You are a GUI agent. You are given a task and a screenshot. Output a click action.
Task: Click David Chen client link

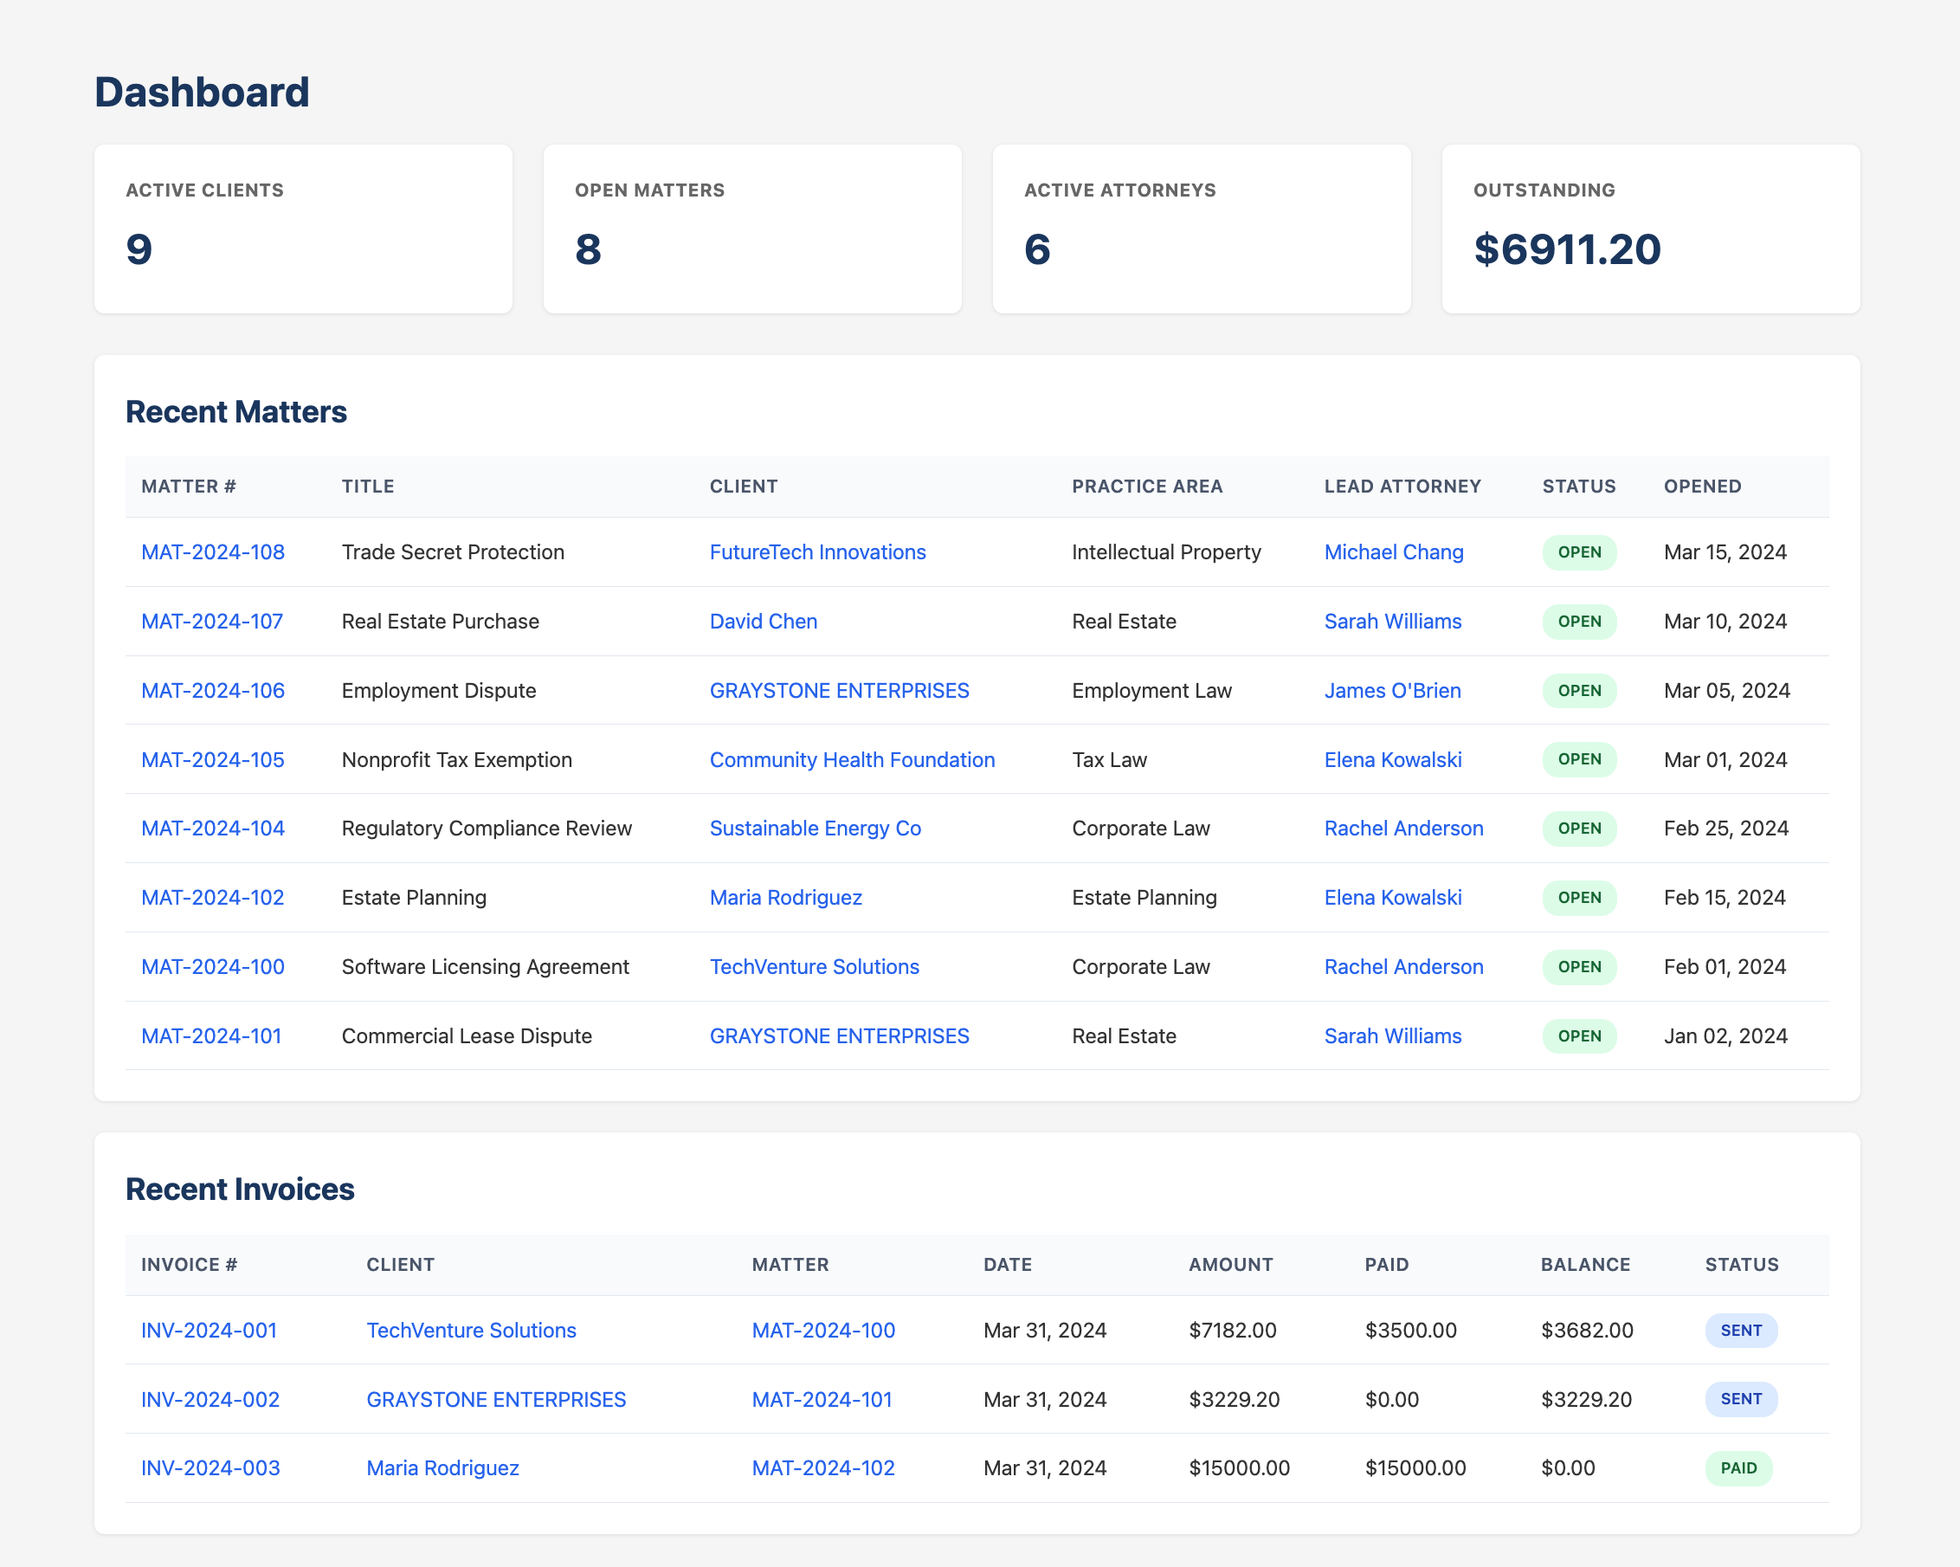pyautogui.click(x=763, y=621)
